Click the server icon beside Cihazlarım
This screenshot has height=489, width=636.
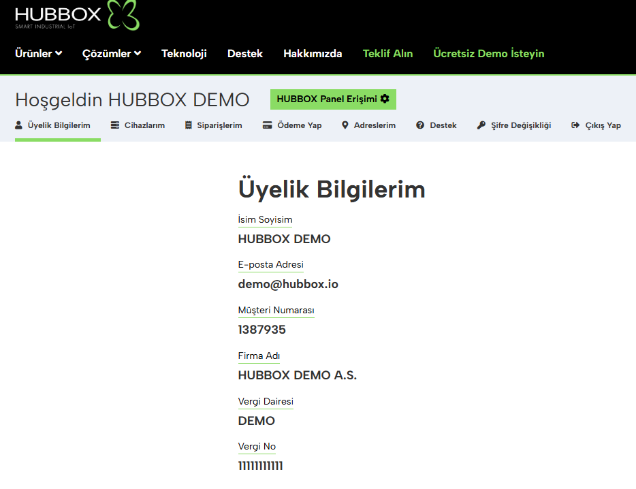coord(115,125)
